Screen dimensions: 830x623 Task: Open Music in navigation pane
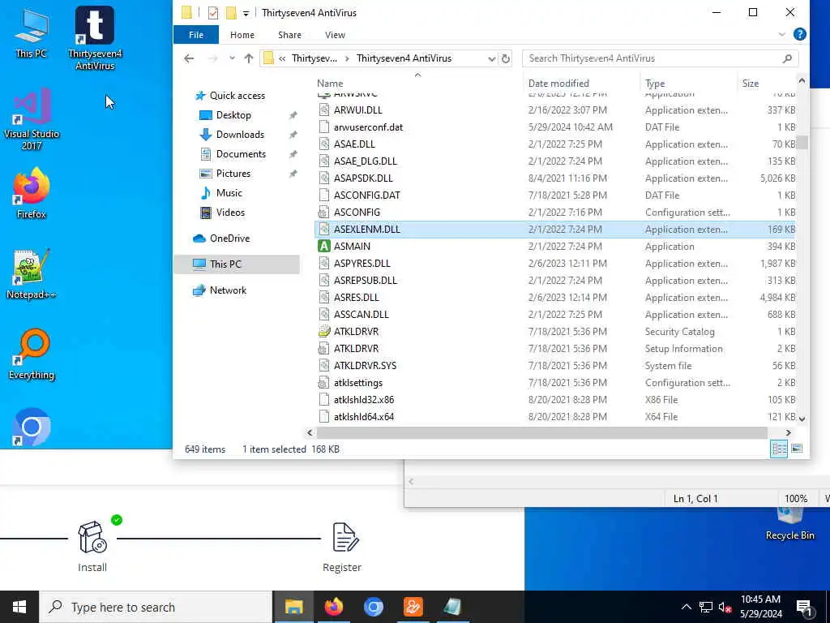coord(229,193)
